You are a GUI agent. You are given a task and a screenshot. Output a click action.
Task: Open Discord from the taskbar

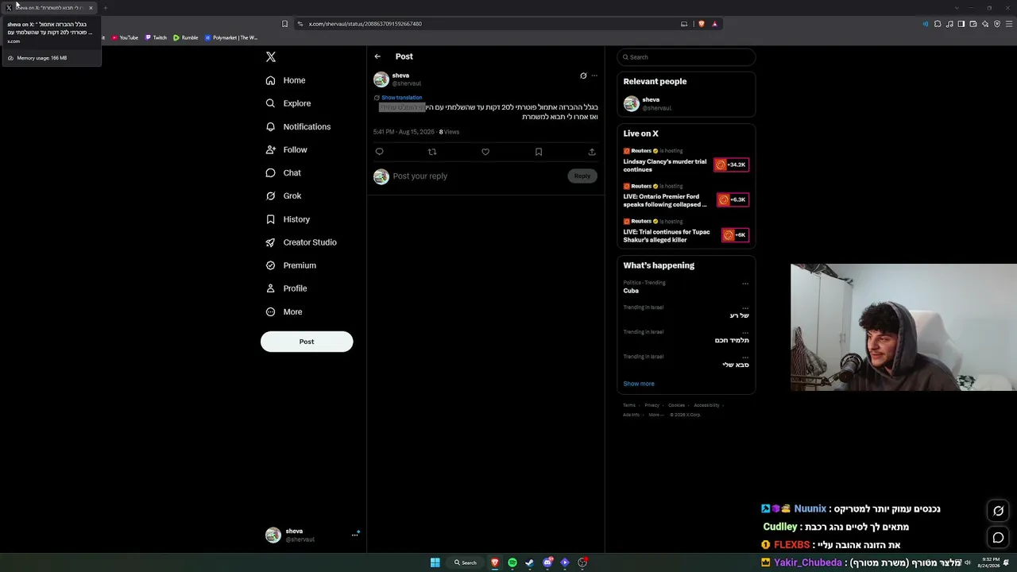click(547, 562)
